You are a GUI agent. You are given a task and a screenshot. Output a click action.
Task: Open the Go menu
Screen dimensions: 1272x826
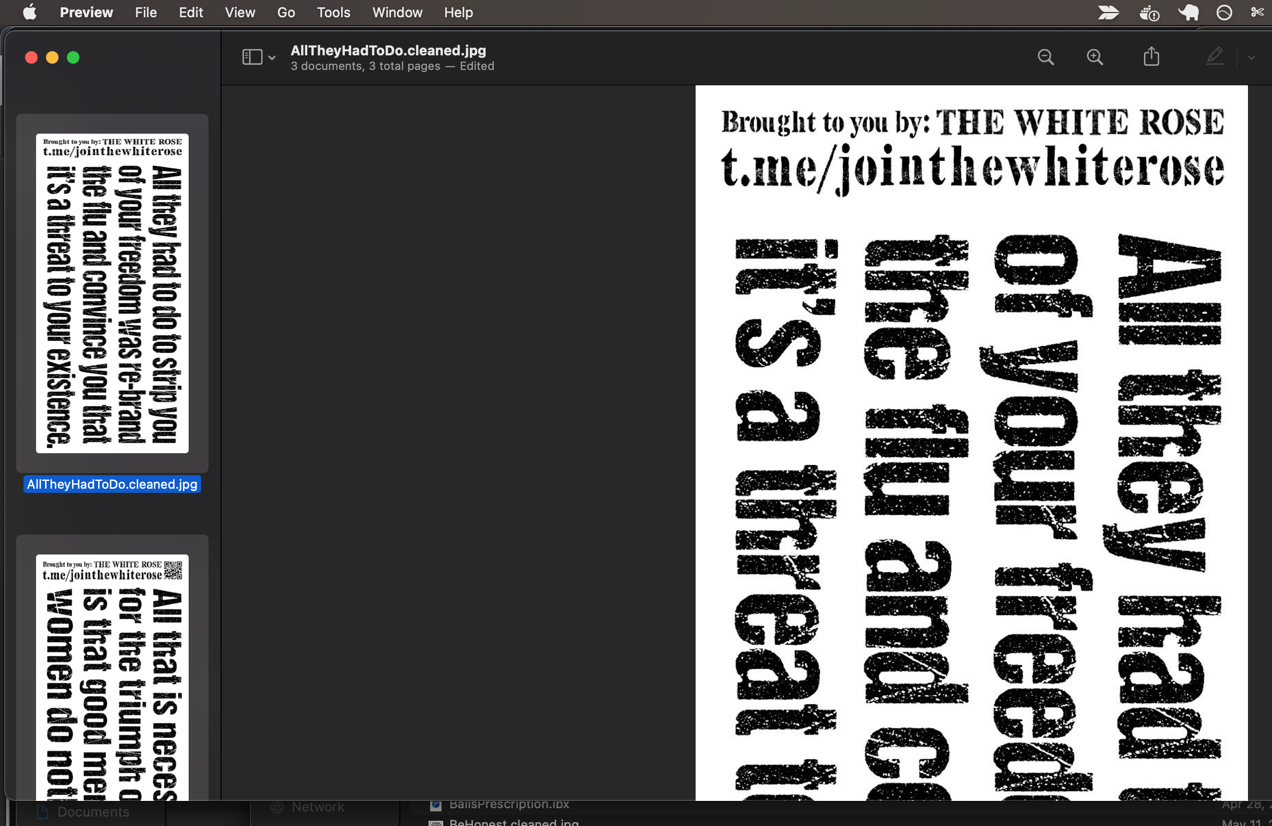point(286,13)
